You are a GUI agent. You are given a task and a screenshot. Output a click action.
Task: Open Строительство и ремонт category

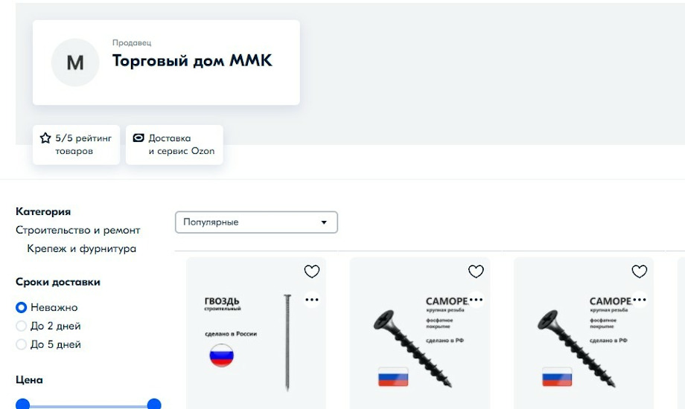[77, 230]
